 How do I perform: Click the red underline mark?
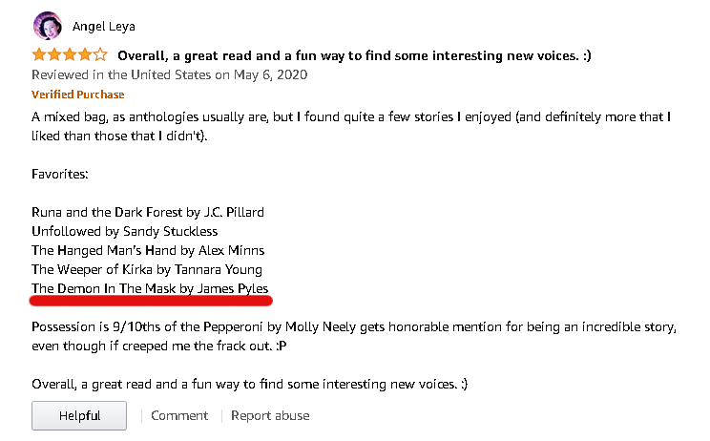pyautogui.click(x=151, y=302)
